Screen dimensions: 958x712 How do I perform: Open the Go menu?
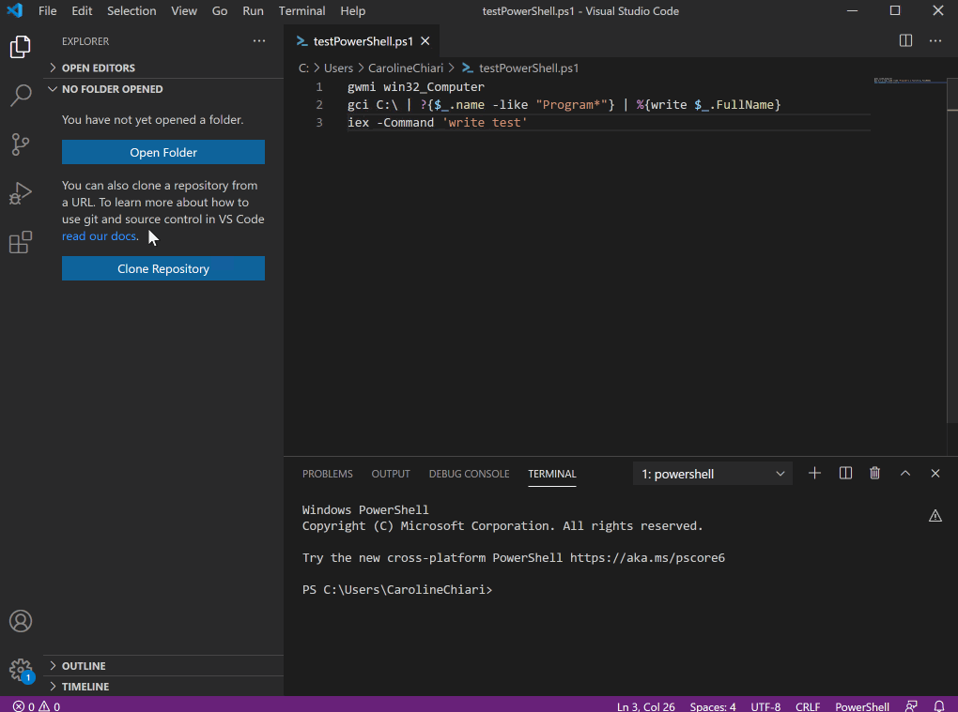[x=220, y=11]
